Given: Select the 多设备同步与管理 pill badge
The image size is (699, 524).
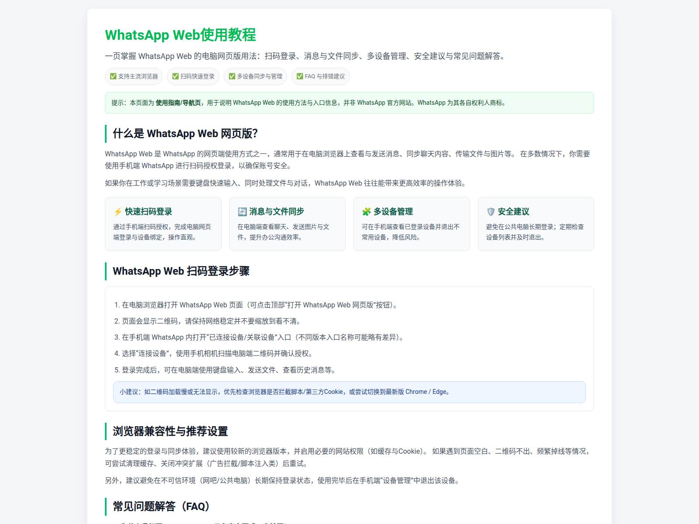Looking at the screenshot, I should (255, 76).
